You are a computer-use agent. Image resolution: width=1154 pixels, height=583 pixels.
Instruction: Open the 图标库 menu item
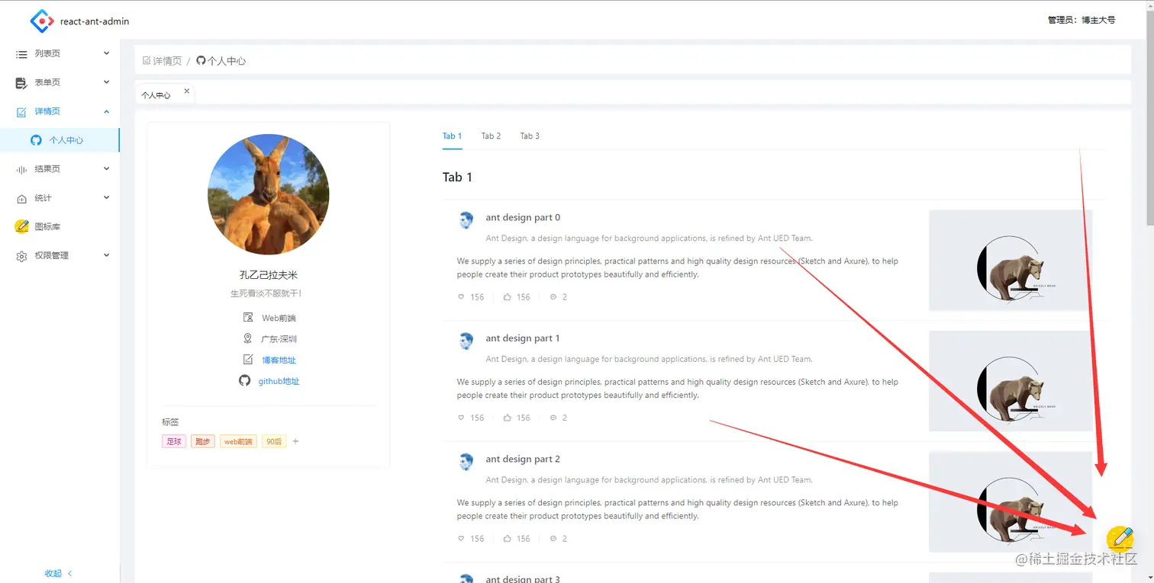coord(60,227)
